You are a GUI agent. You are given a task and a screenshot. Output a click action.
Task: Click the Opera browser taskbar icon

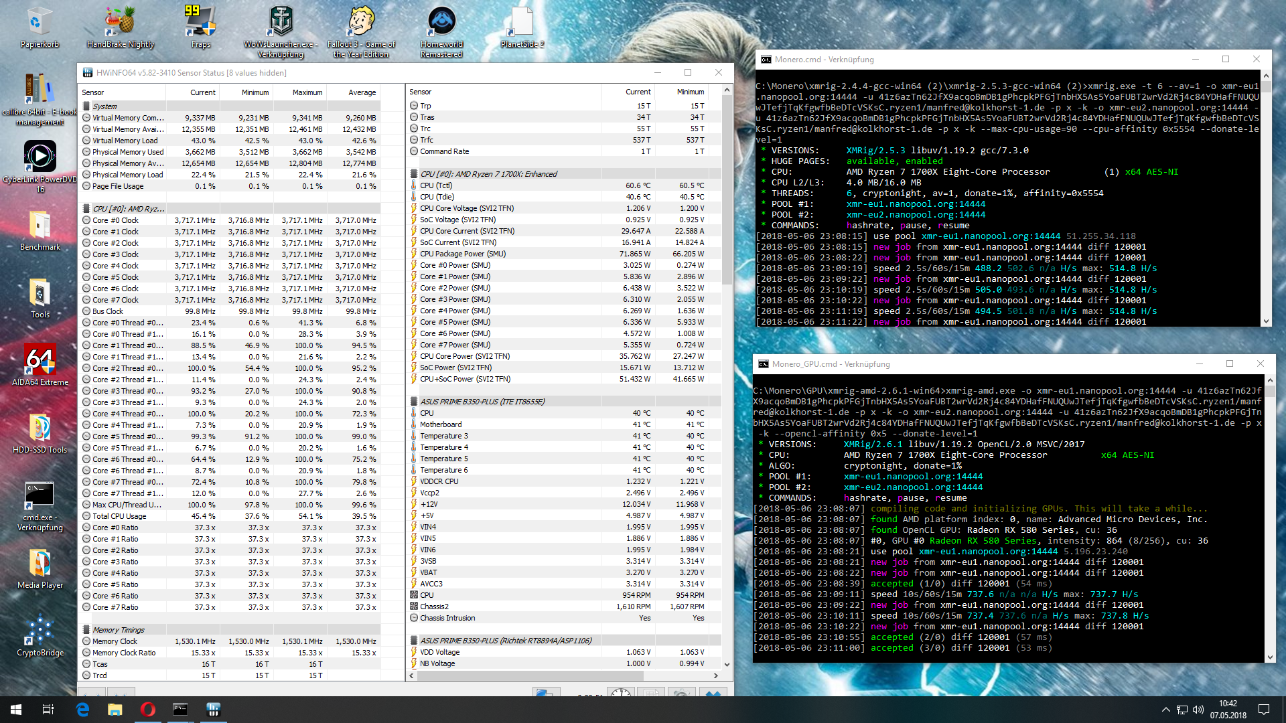click(x=148, y=710)
